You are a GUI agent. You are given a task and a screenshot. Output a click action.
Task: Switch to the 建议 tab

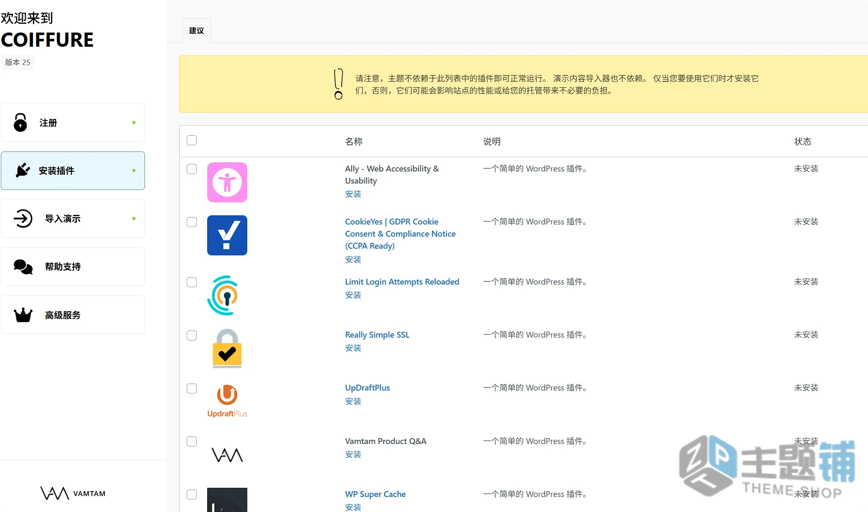pos(197,30)
